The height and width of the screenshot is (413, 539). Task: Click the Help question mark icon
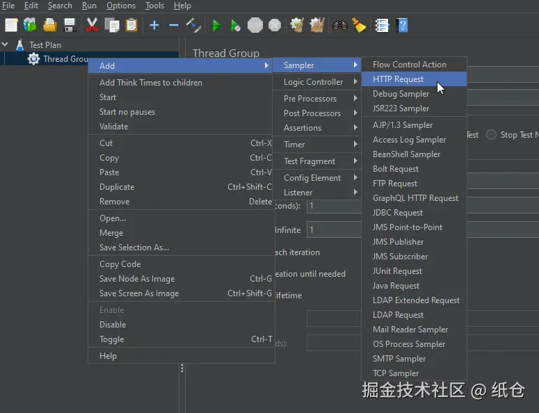(x=402, y=25)
